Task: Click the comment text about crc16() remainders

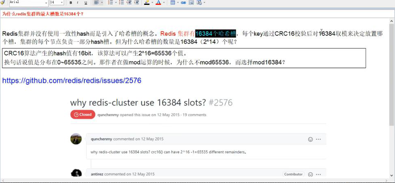Action: [168, 152]
